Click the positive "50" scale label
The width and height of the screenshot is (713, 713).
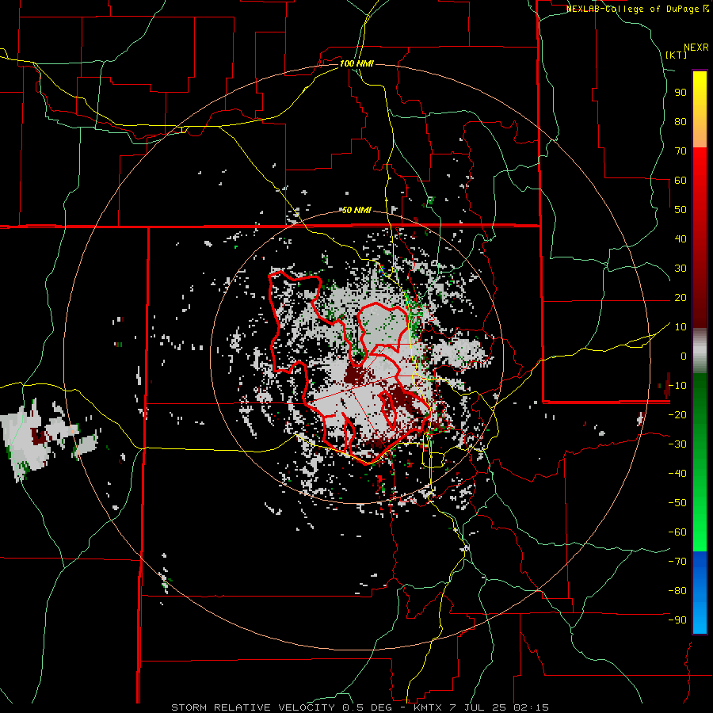point(681,210)
